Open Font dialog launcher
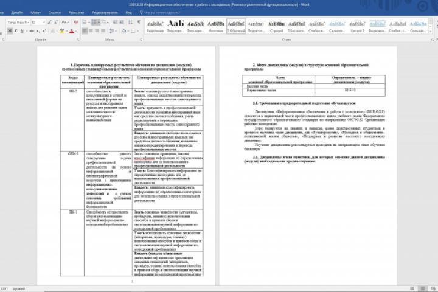 point(78,40)
